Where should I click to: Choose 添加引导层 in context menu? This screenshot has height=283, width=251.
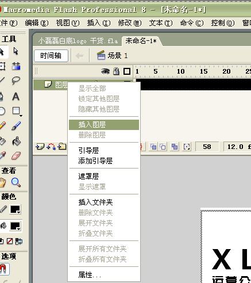[104, 161]
